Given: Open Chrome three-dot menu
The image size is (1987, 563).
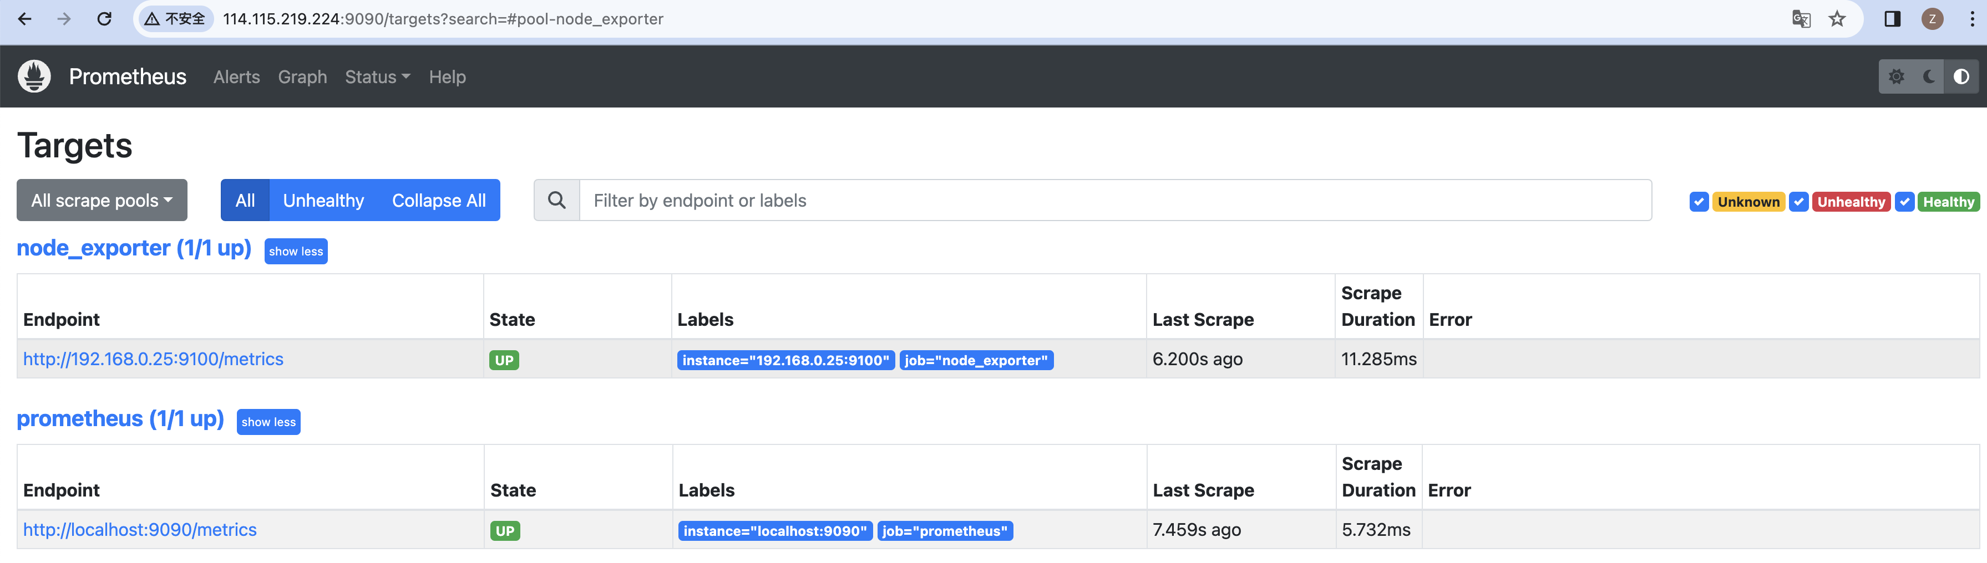Looking at the screenshot, I should click(x=1973, y=18).
